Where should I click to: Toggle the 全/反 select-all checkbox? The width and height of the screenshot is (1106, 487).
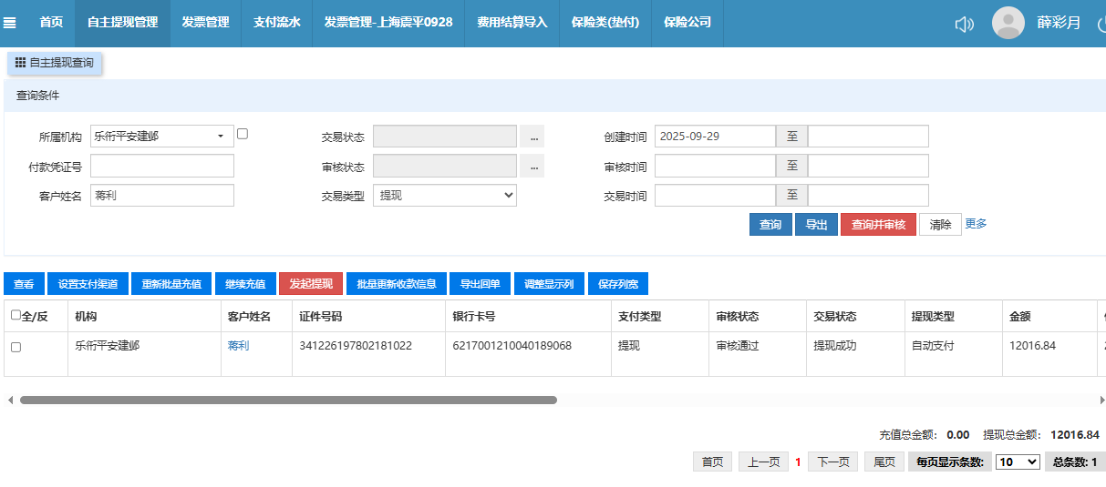pyautogui.click(x=16, y=315)
